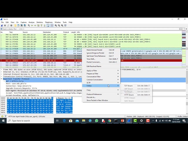Open WhatsApp from taskbar
The width and height of the screenshot is (188, 141).
[97, 121]
